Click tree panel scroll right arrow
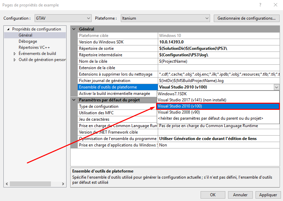Screen dimensions: 283x201 click(63, 184)
